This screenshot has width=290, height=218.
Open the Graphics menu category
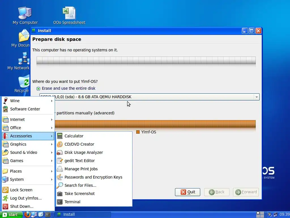click(x=28, y=144)
